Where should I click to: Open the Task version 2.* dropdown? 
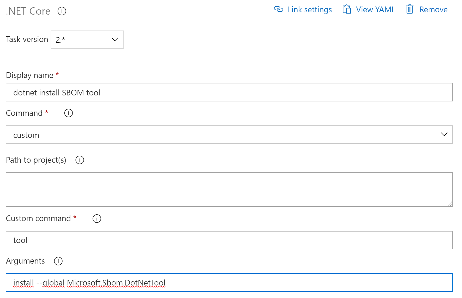[x=87, y=40]
